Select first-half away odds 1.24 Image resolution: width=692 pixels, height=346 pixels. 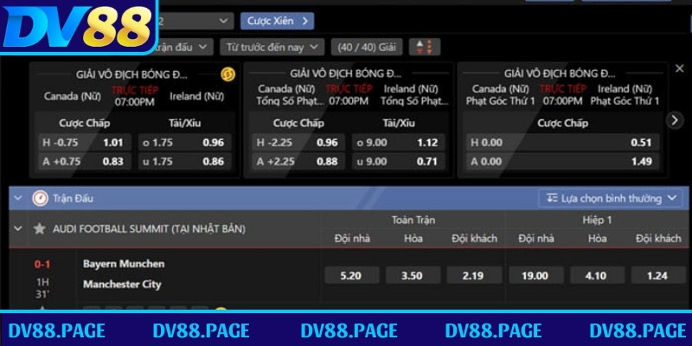coord(657,275)
